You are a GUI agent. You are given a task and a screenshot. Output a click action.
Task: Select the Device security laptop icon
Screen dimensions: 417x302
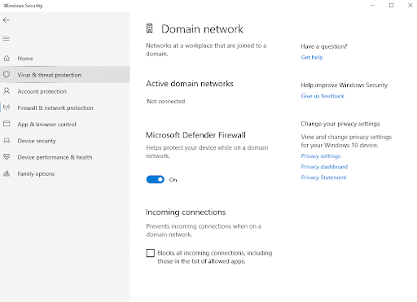[7, 141]
